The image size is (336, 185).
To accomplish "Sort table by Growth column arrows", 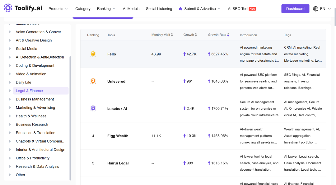I will tap(196, 35).
